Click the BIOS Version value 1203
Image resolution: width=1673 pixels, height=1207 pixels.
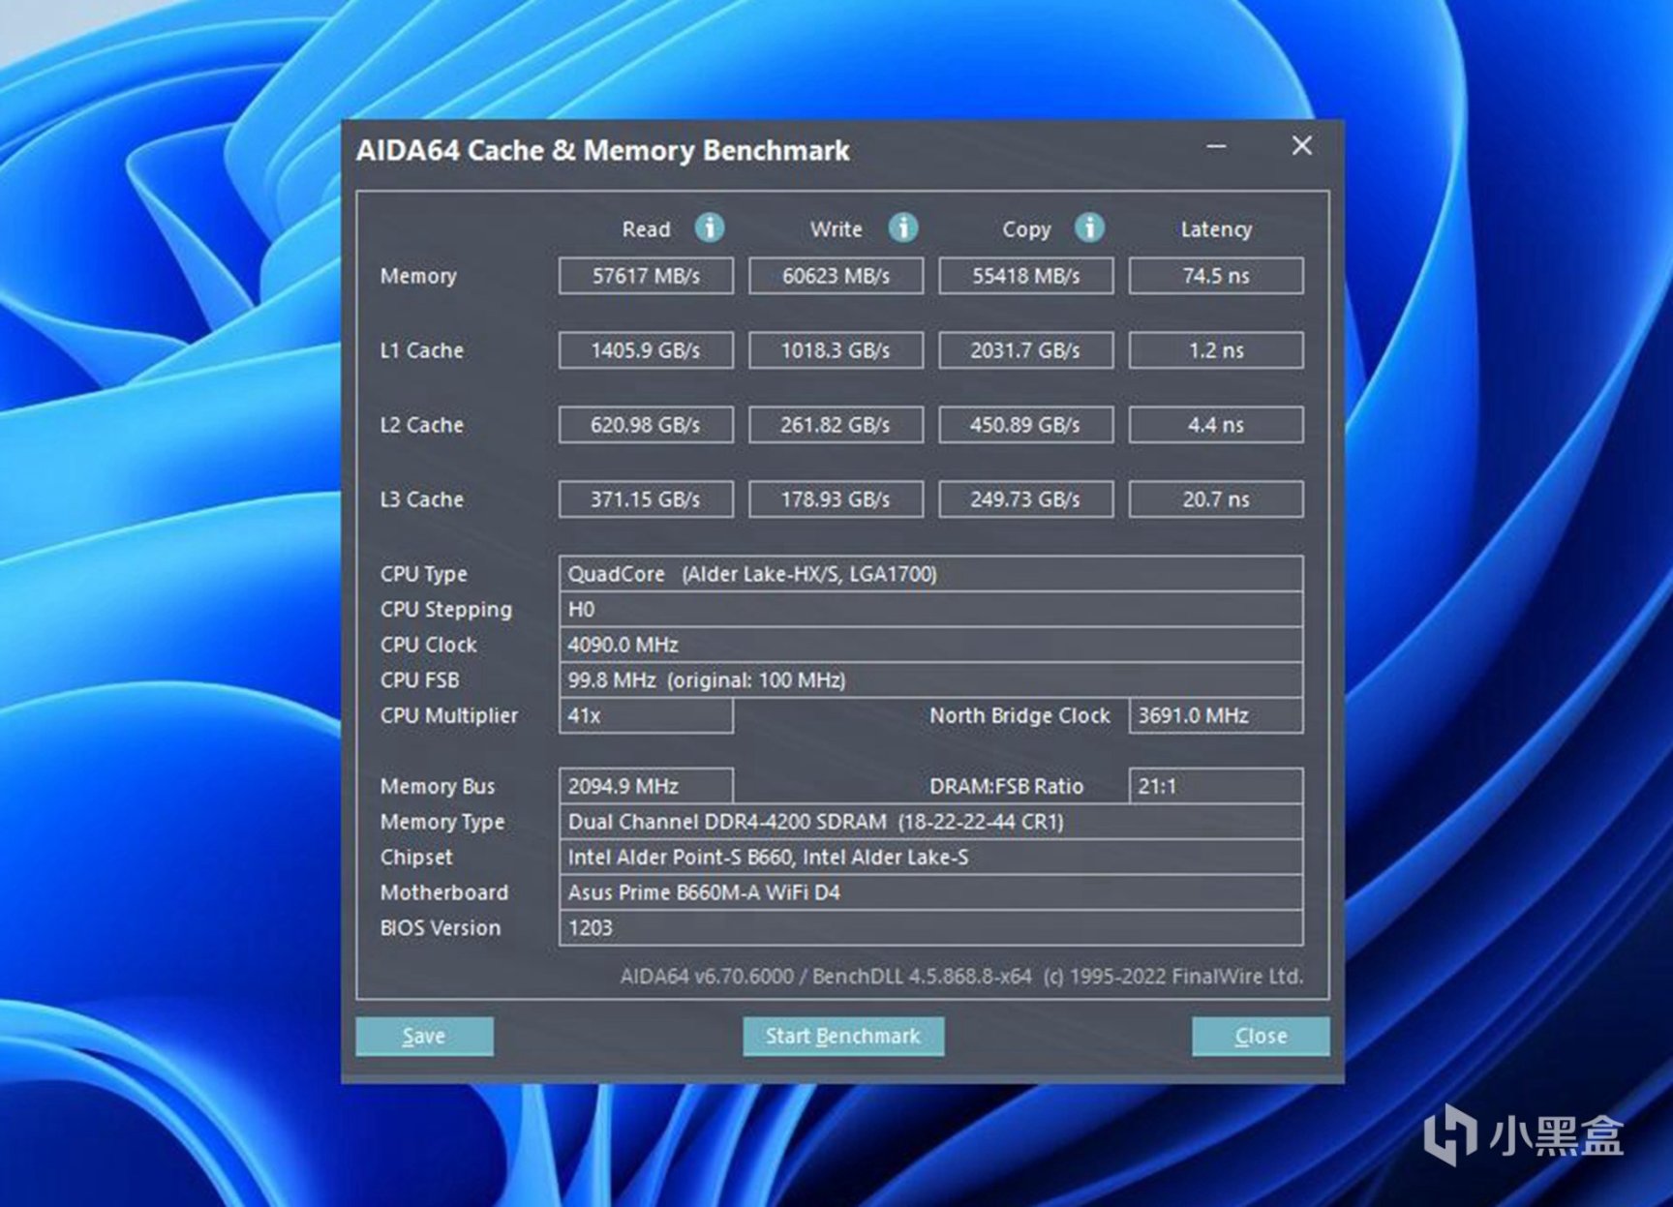click(x=931, y=927)
